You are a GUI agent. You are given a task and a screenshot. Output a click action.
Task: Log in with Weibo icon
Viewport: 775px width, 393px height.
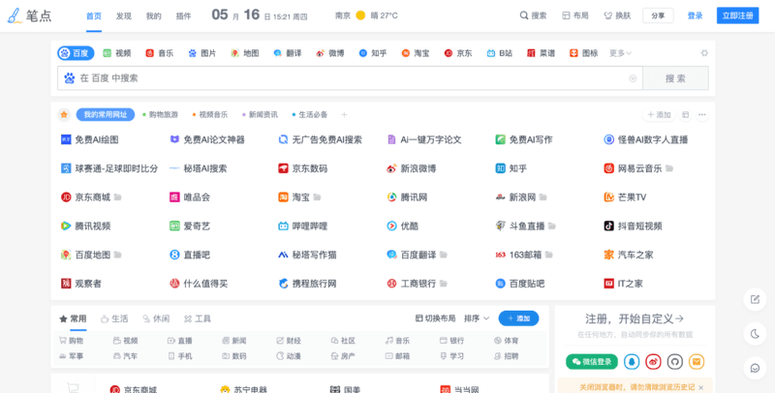(x=653, y=362)
